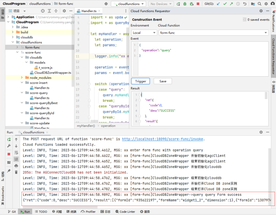Screen dimensions: 276x215
Task: Toggle fold marker at Event line 1
Action: 138,45
